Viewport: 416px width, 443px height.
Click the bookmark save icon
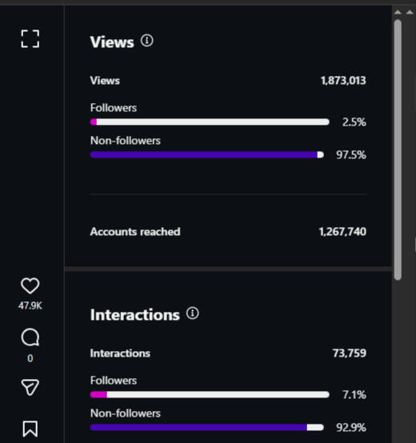(x=30, y=429)
